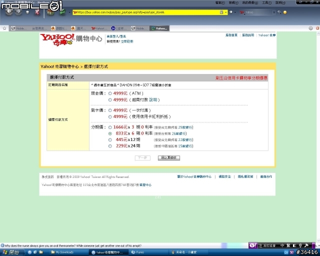Open the 檔案(F) menu
Screen dimensions: 320x256
point(220,2)
